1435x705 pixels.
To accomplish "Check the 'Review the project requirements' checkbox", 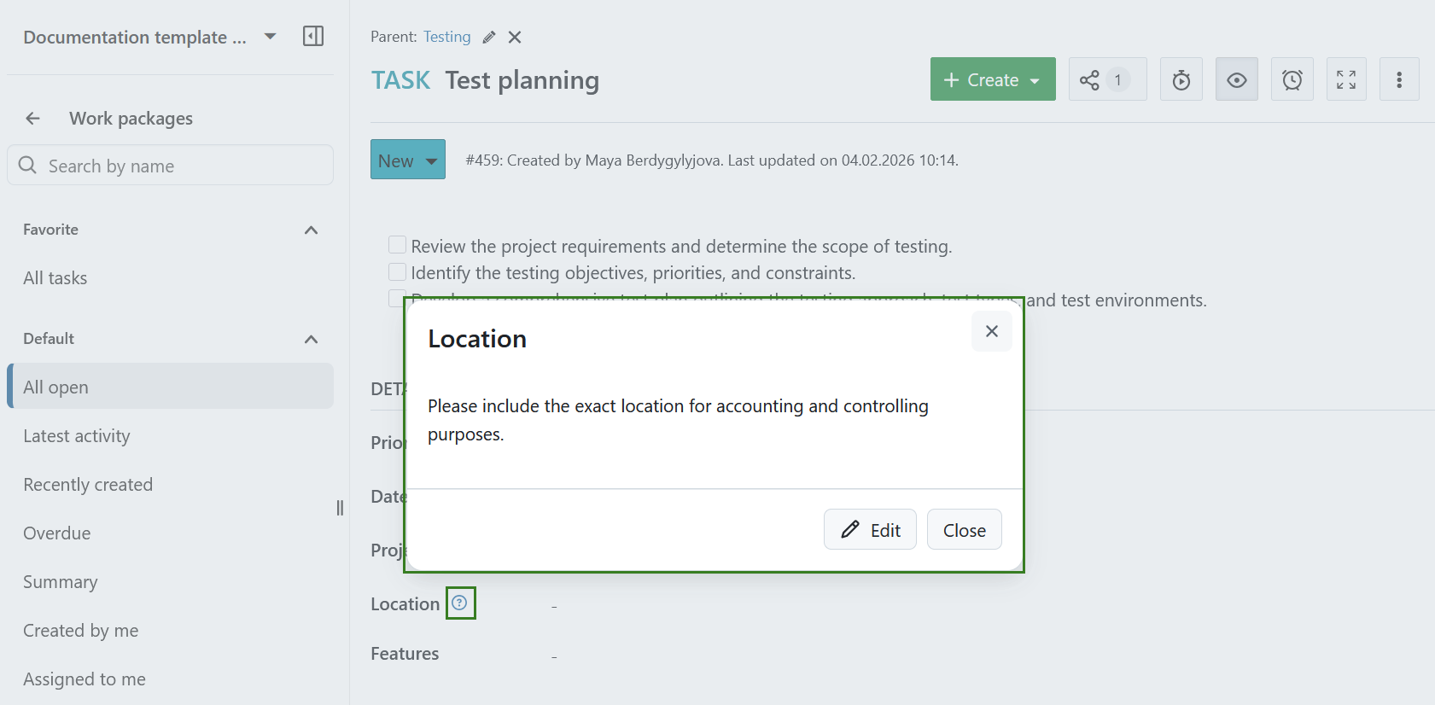I will (x=397, y=246).
